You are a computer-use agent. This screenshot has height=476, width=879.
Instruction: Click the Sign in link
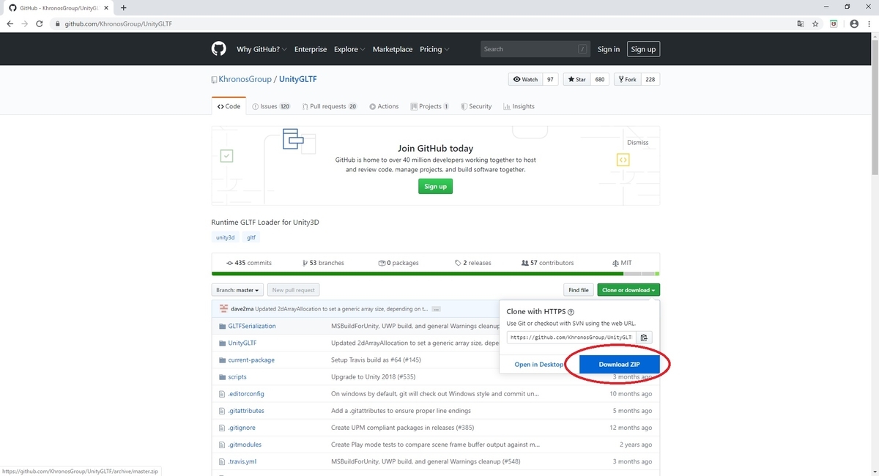click(x=609, y=49)
